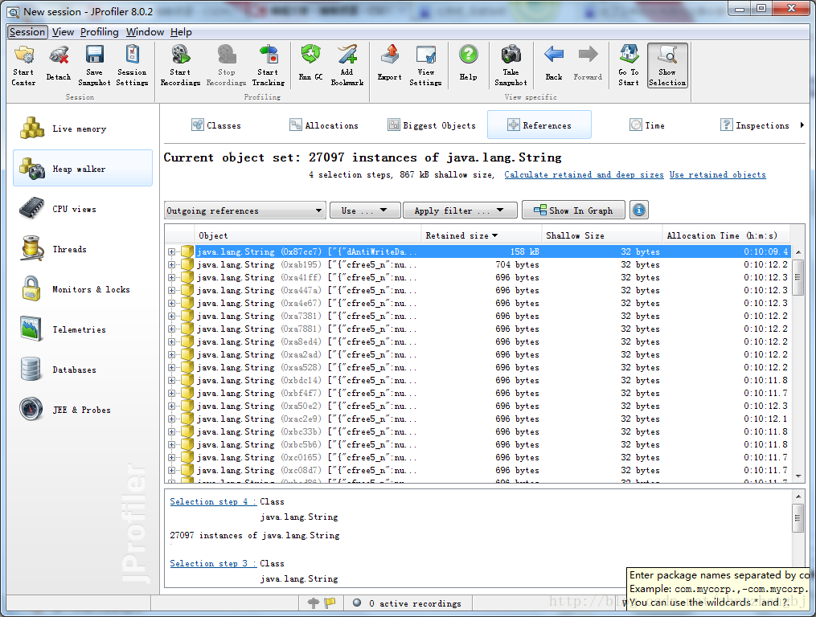This screenshot has width=816, height=617.
Task: Sort by Retained size column
Action: [482, 235]
